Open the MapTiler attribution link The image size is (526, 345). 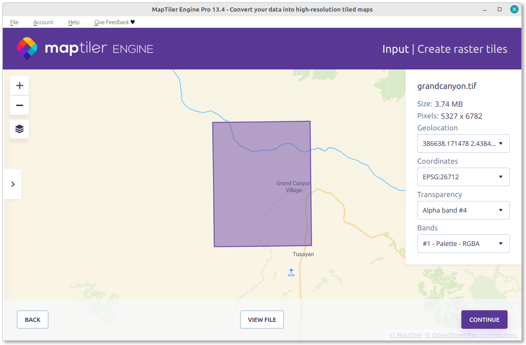coord(405,335)
